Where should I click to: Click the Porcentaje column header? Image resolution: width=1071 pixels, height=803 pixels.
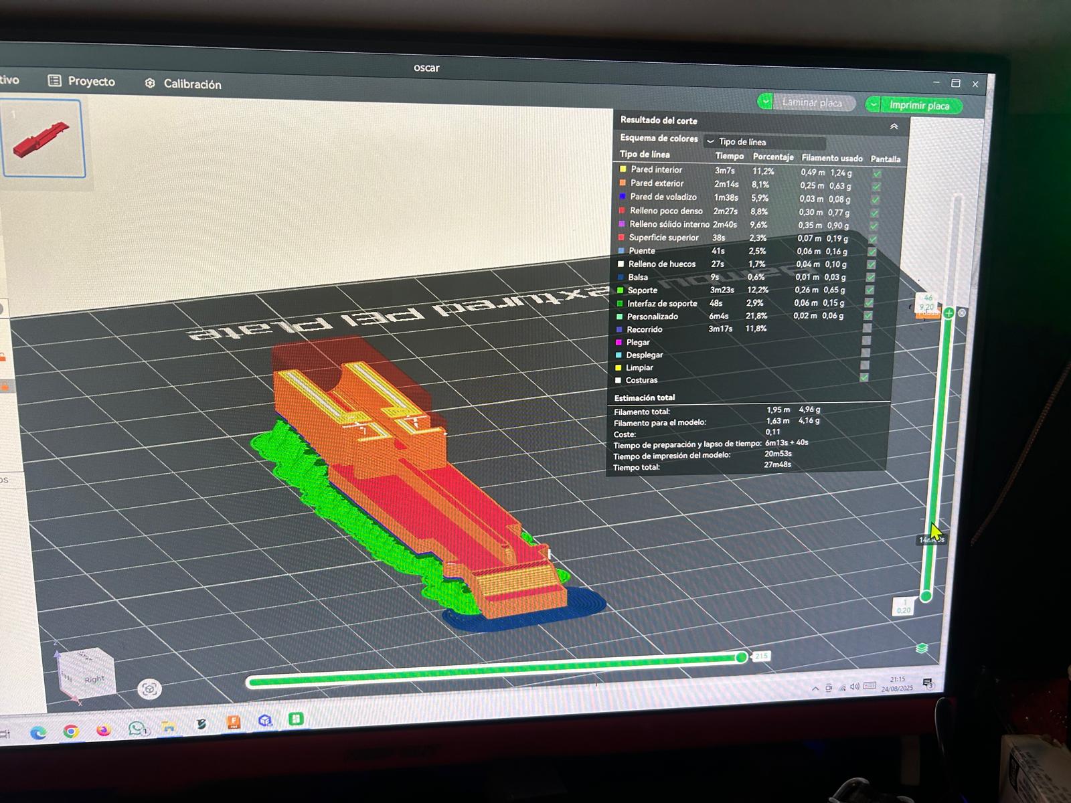[773, 157]
